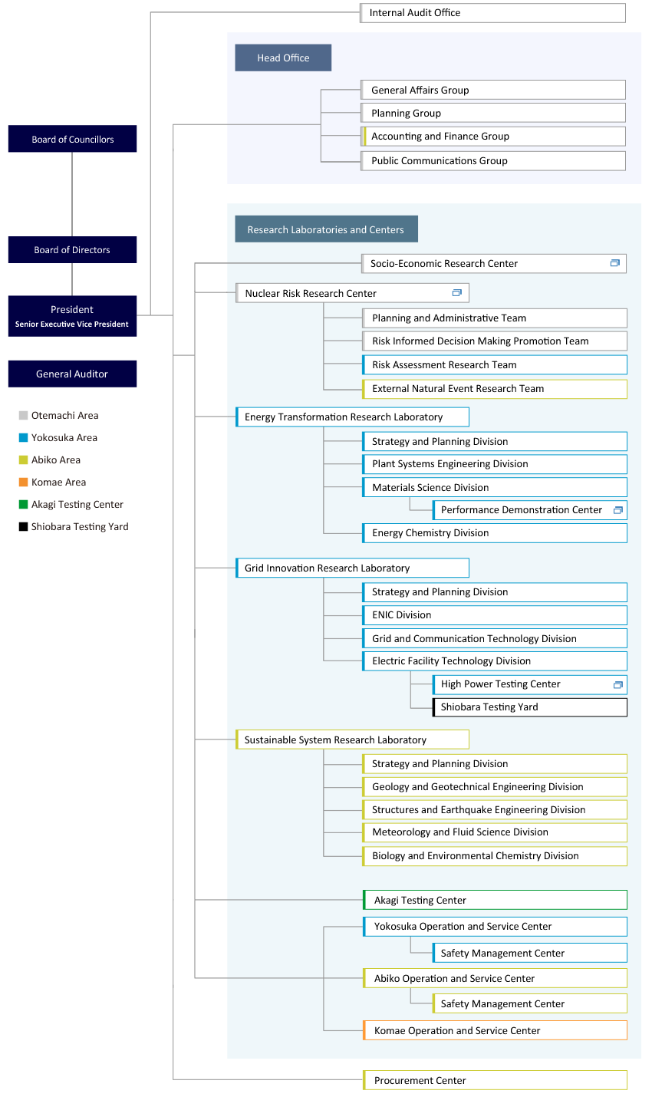Select the Electric Facility Technology Division box
This screenshot has height=1097, width=652.
[495, 661]
